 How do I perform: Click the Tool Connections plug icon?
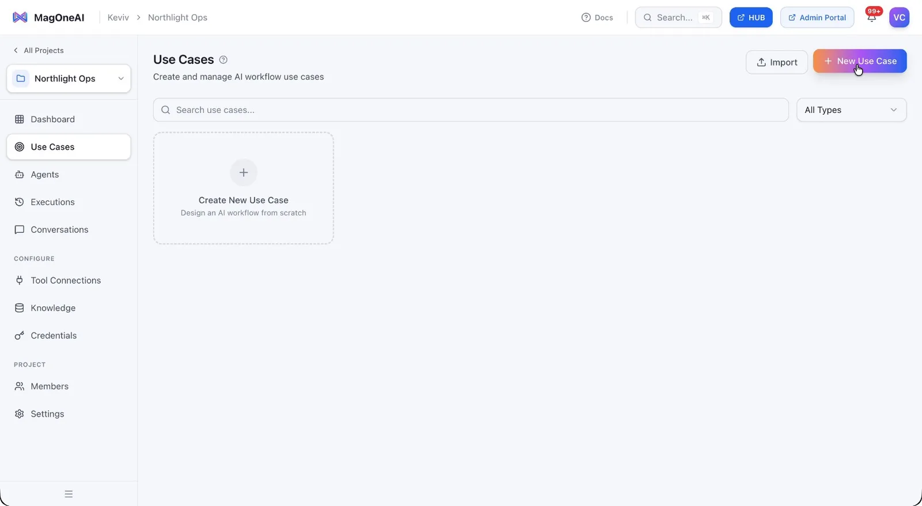[20, 280]
